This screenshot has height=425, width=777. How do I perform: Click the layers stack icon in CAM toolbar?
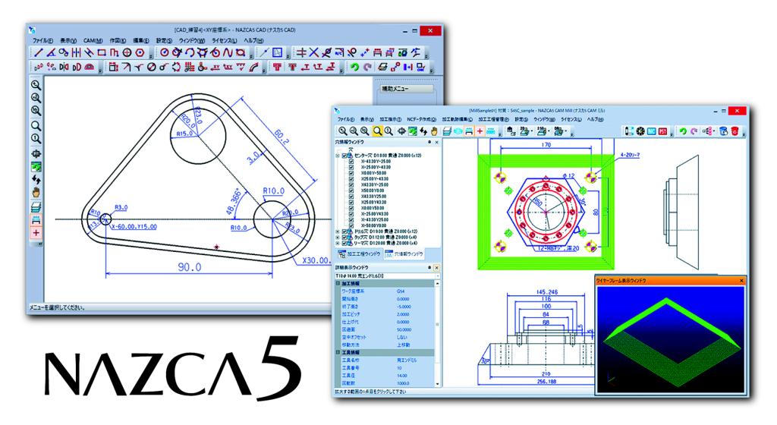(446, 131)
